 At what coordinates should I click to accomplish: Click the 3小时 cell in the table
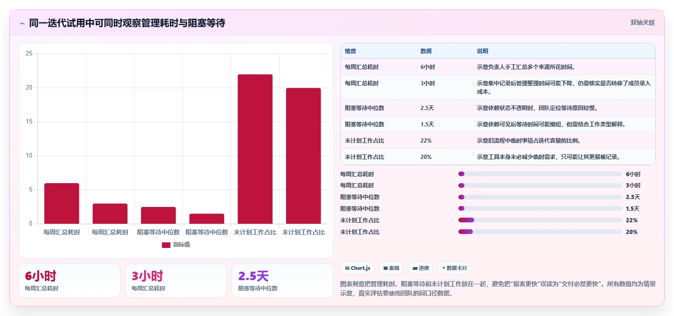[428, 83]
